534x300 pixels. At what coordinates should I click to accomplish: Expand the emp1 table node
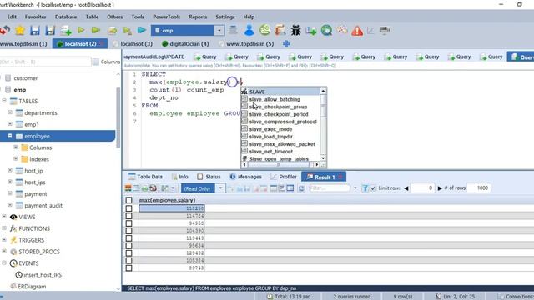(10, 124)
